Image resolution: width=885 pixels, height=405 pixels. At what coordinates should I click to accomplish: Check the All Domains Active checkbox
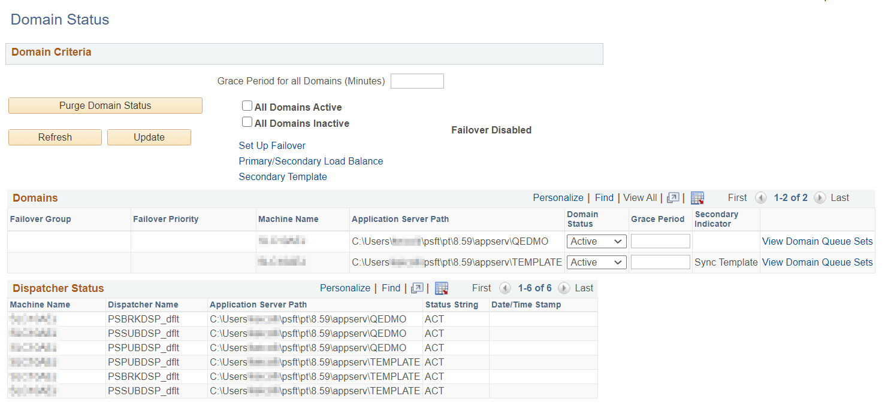pyautogui.click(x=247, y=105)
